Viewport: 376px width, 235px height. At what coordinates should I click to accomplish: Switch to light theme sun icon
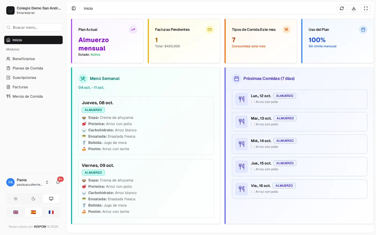point(16,199)
